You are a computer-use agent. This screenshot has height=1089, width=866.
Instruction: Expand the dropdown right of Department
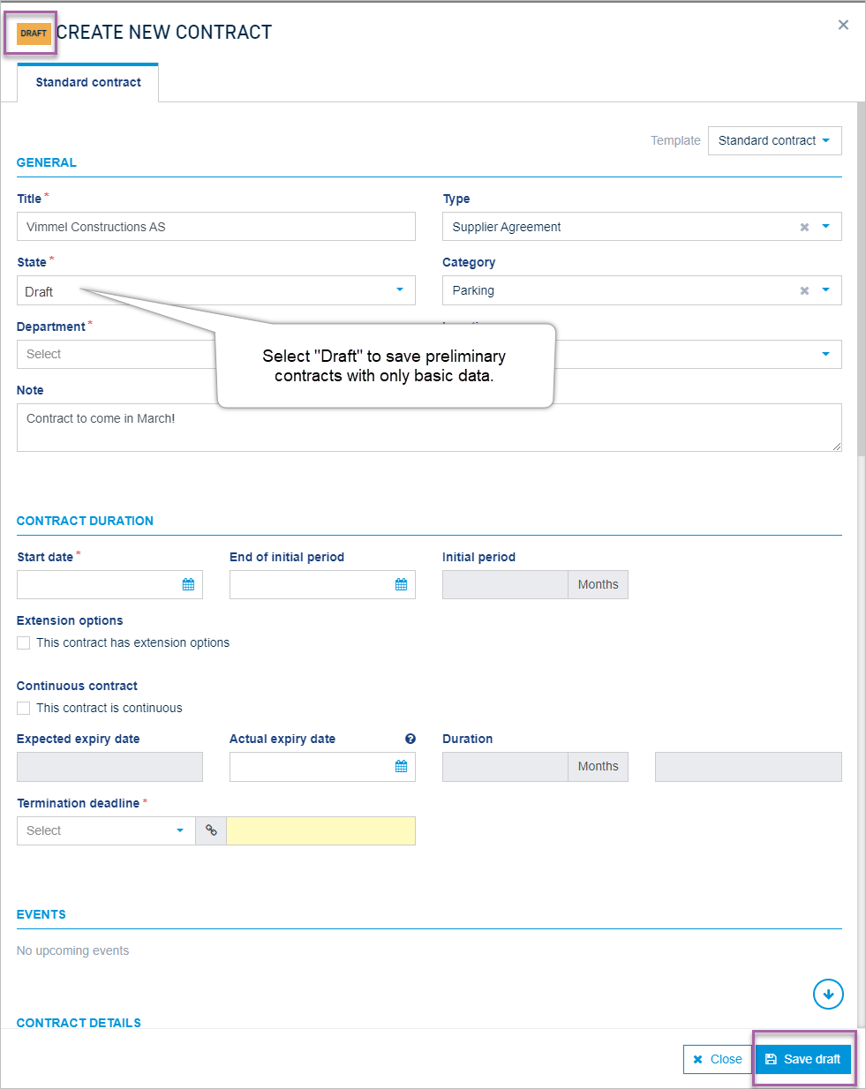click(826, 355)
